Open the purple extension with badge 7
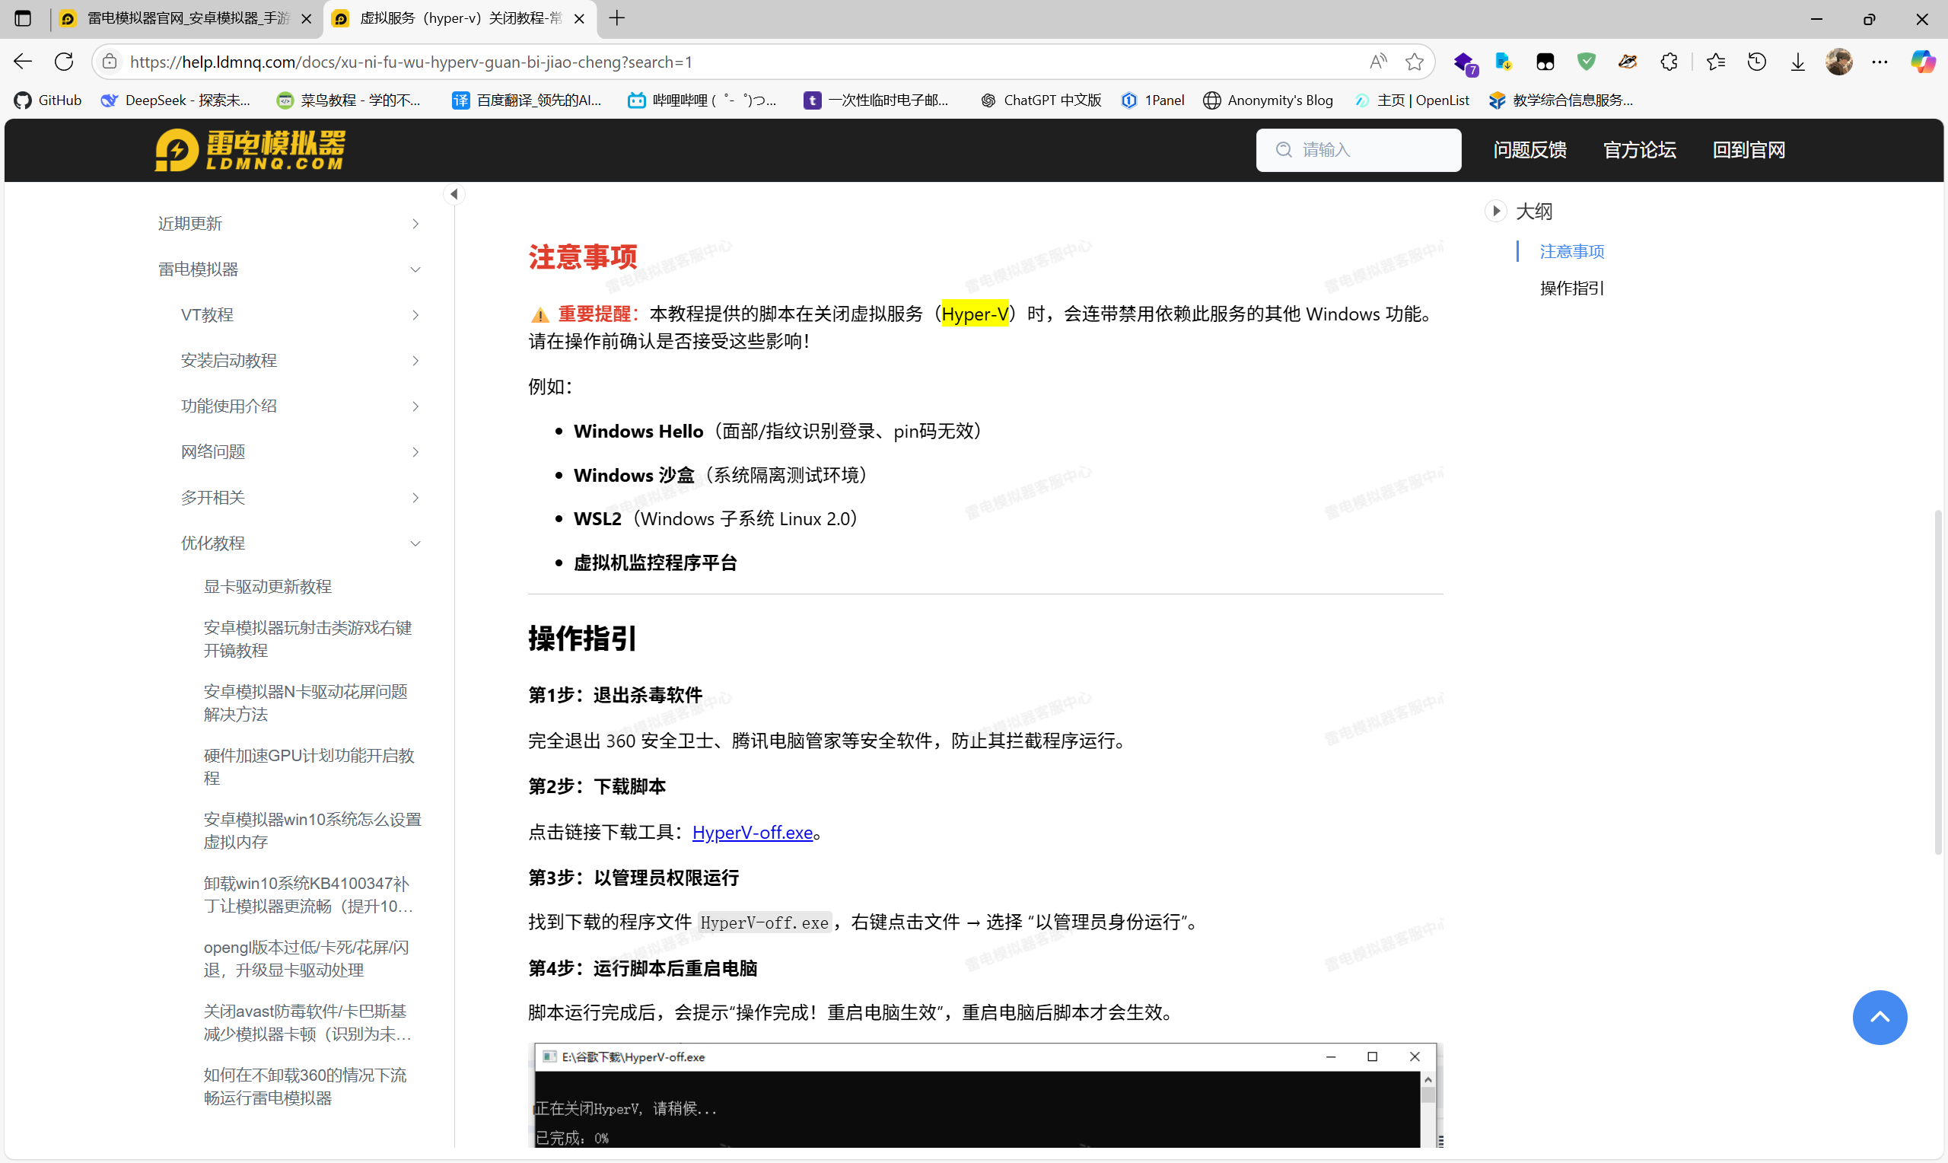The image size is (1948, 1163). (1464, 62)
